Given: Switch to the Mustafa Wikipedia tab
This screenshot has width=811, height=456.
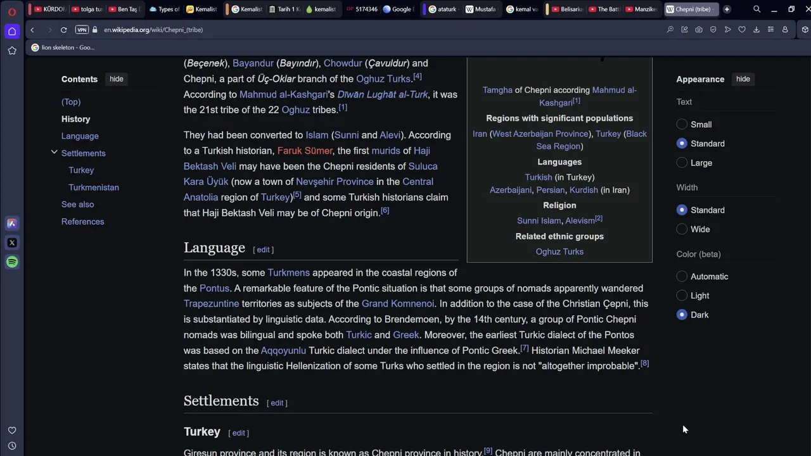Looking at the screenshot, I should pyautogui.click(x=481, y=9).
